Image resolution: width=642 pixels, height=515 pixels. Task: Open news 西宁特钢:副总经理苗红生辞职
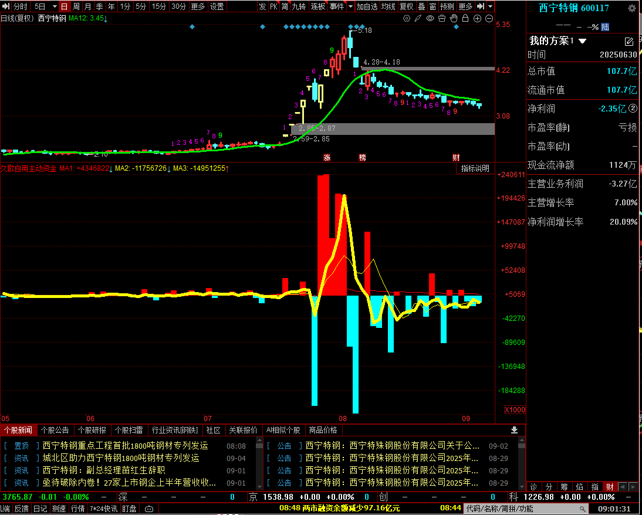(104, 470)
